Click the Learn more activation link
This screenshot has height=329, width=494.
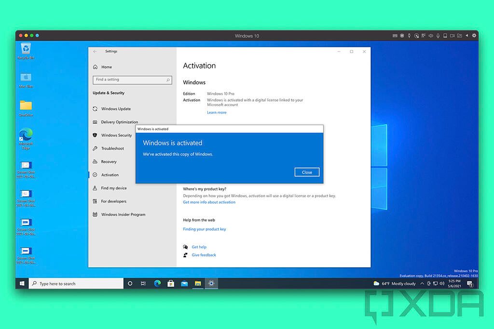tap(217, 112)
